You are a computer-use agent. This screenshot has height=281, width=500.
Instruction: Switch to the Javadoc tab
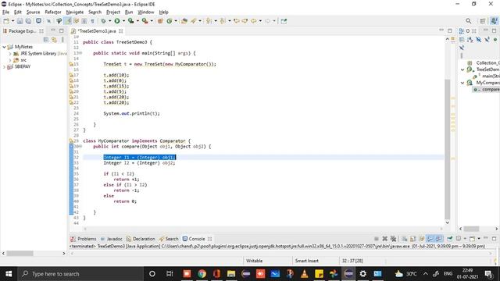(111, 239)
